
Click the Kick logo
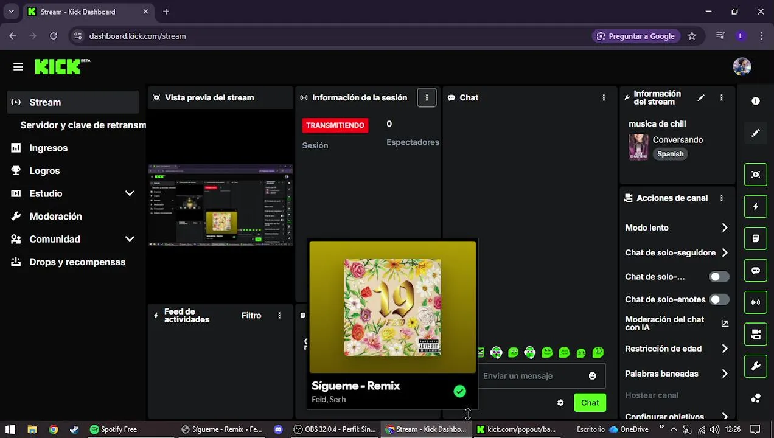[x=62, y=66]
